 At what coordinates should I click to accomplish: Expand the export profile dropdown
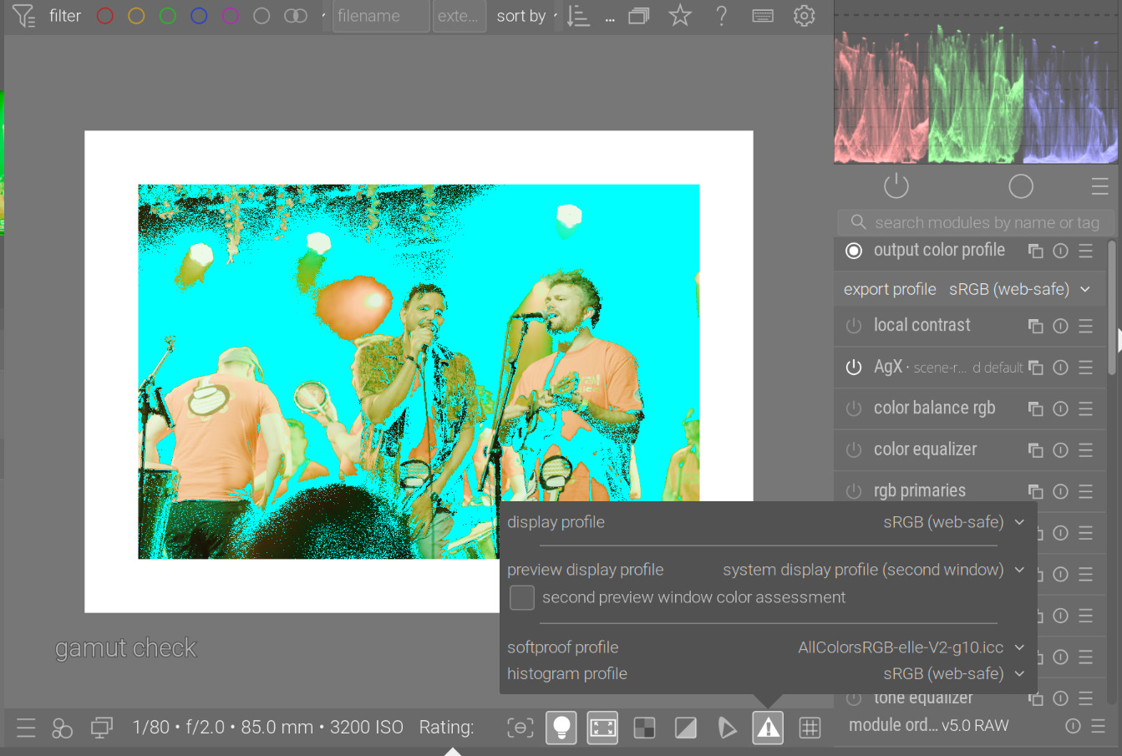point(1018,289)
